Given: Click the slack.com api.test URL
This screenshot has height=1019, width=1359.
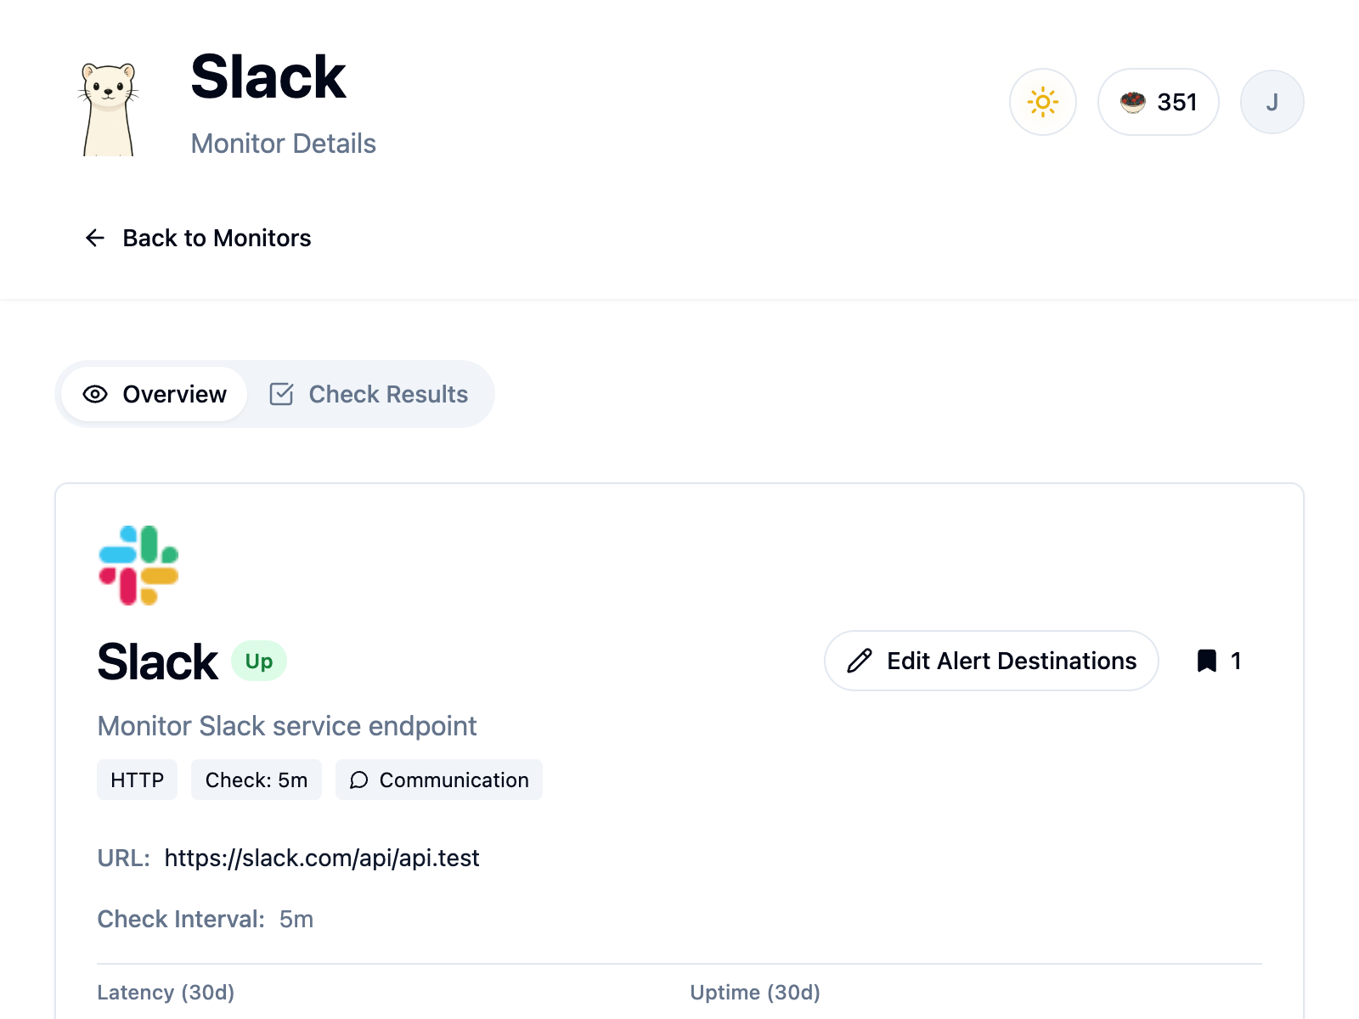Looking at the screenshot, I should pos(322,858).
